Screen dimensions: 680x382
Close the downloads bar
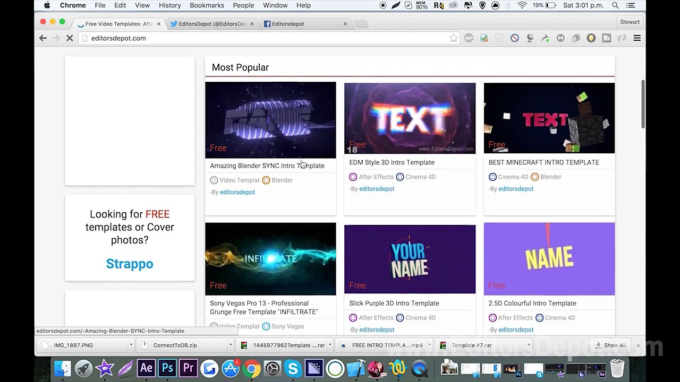638,345
